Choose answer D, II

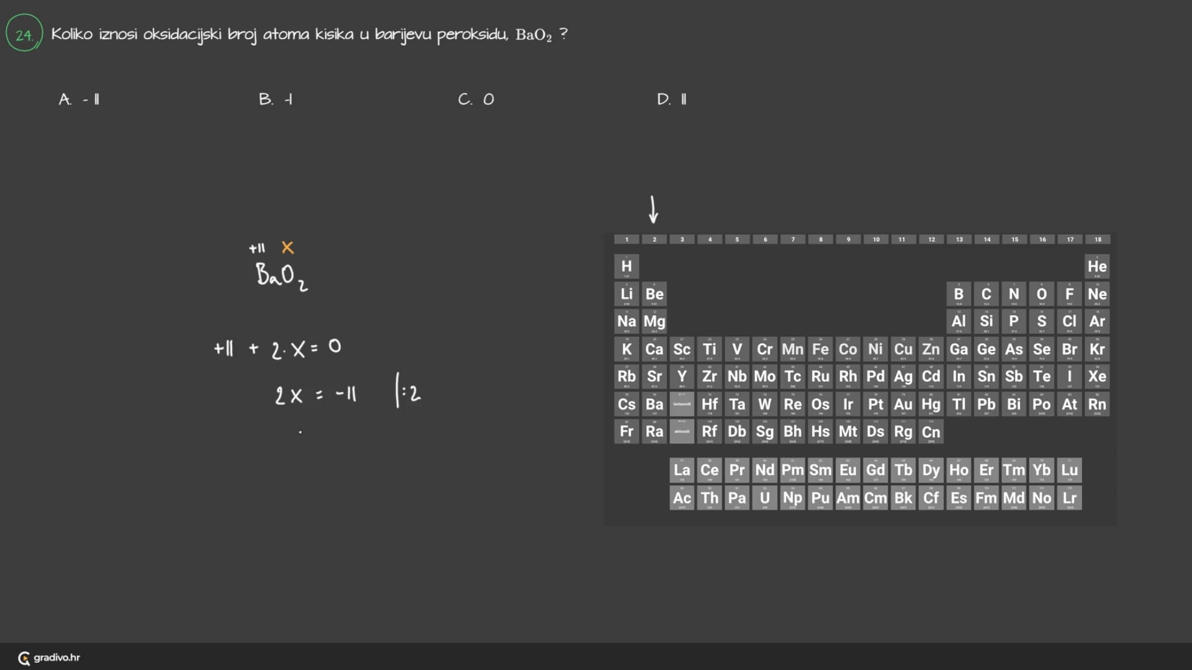tap(672, 99)
